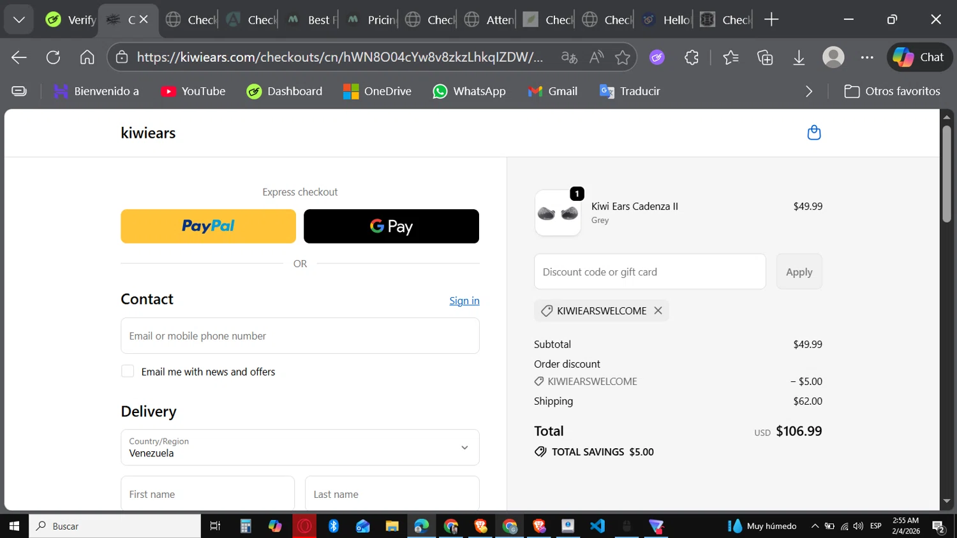Expand the tab actions menu chevron
This screenshot has height=538, width=957.
pos(19,20)
